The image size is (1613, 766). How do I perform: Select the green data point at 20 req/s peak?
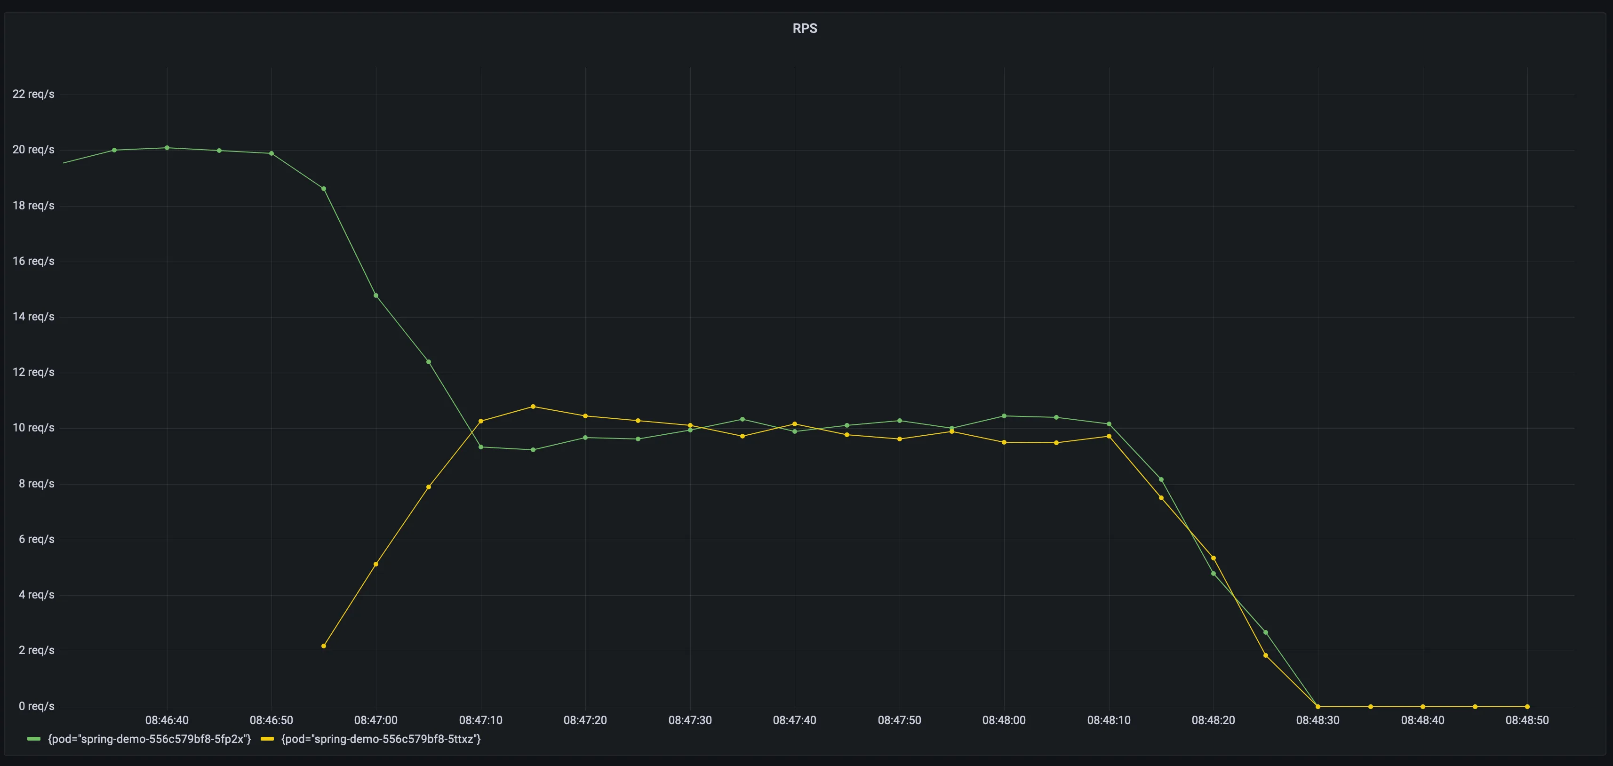coord(167,147)
